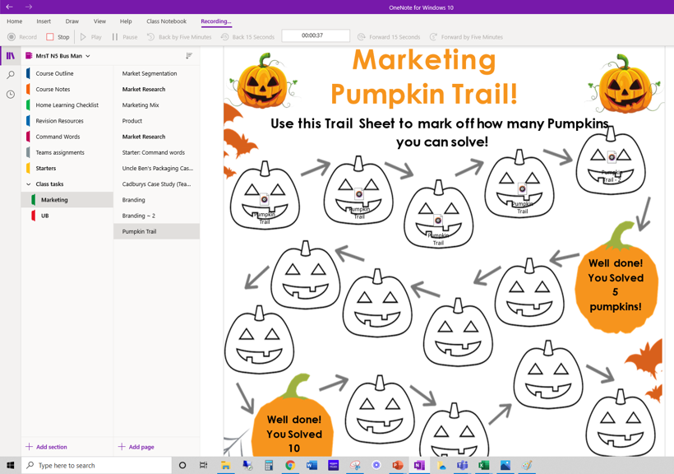Viewport: 674px width, 474px height.
Task: Open Google Chrome from taskbar
Action: coord(290,466)
